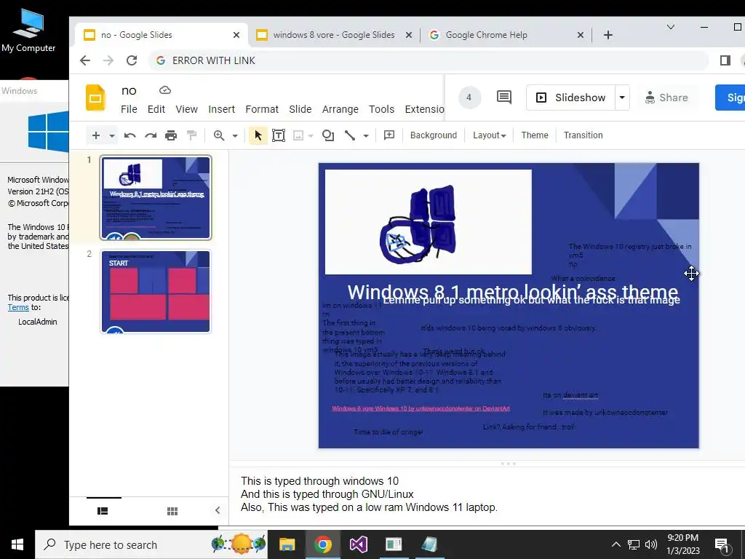Click the taskbar search box
The image size is (745, 559).
[x=151, y=544]
